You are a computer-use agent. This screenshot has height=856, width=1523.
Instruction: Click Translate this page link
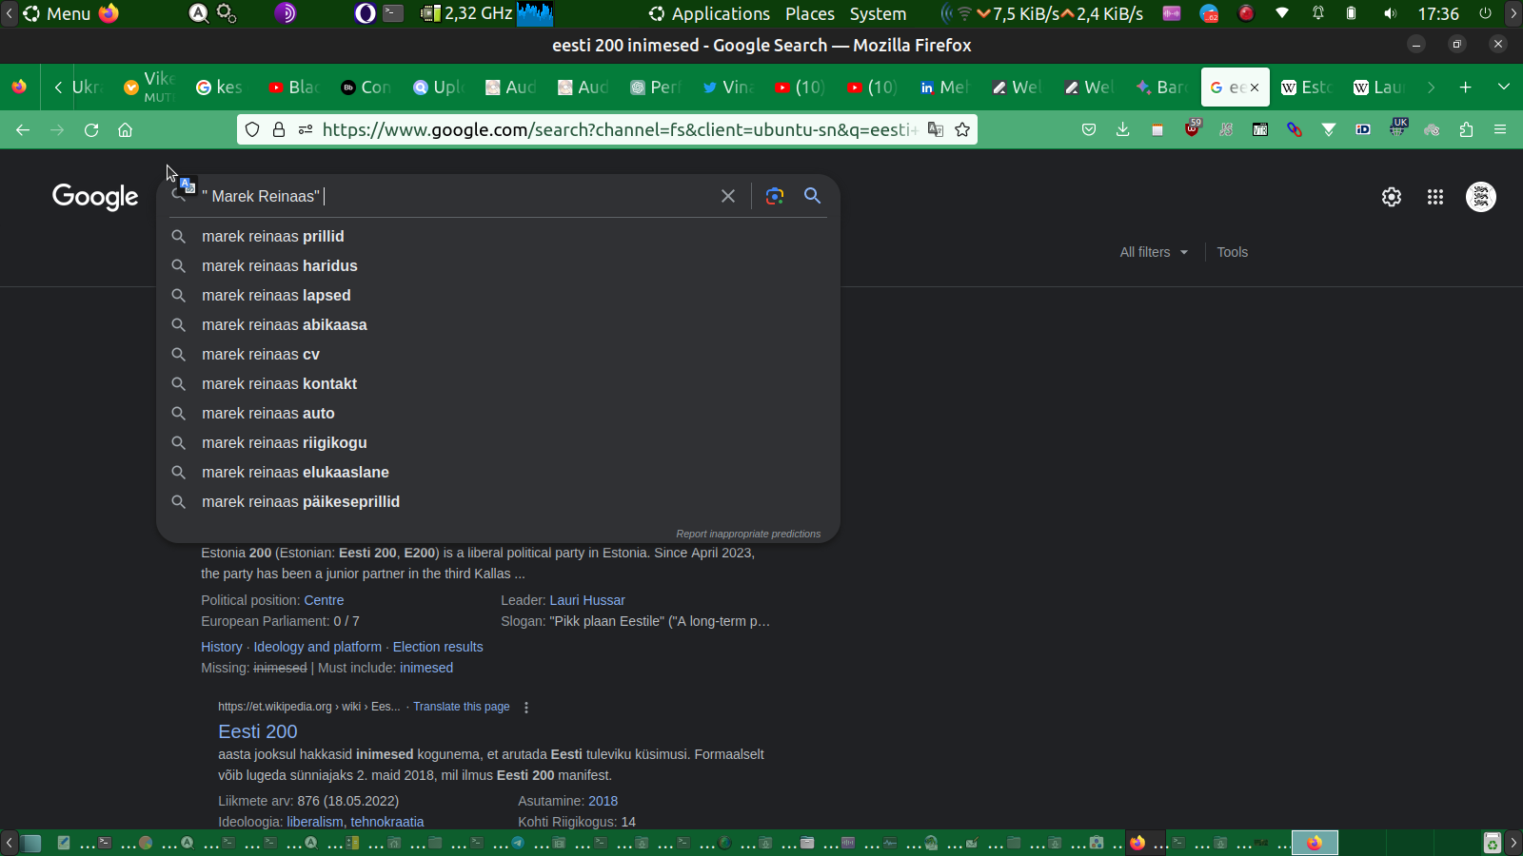point(462,707)
